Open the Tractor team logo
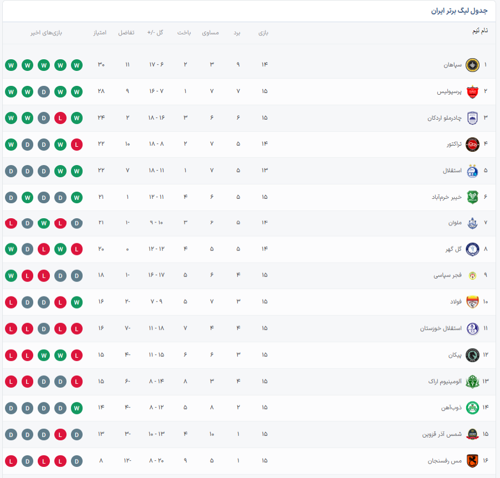 (x=472, y=144)
